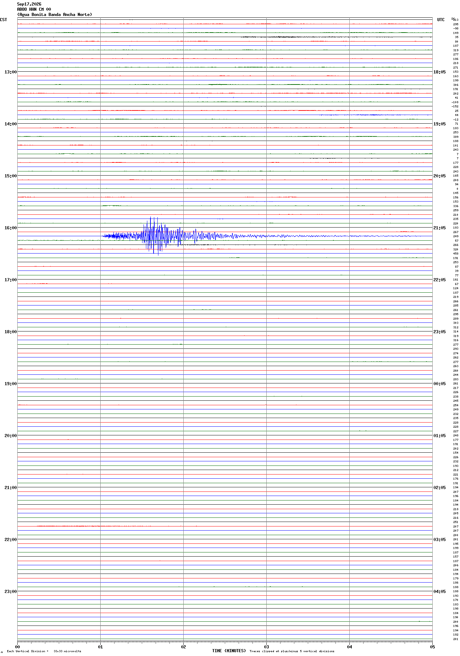Select the ABOO HHN CM 00 station code
This screenshot has height=656, width=460.
(34, 9)
